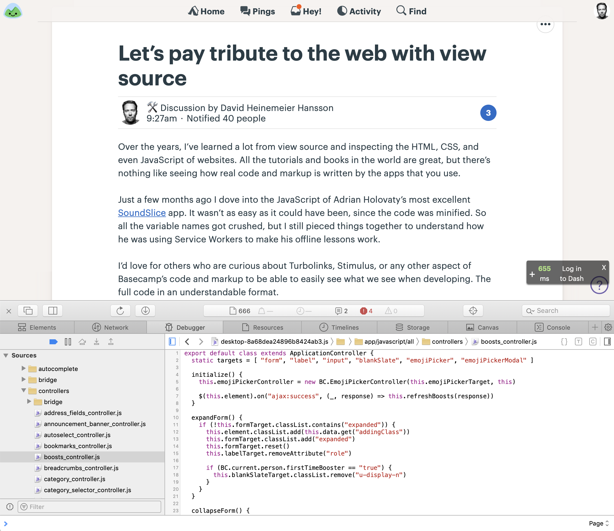The width and height of the screenshot is (614, 531).
Task: Dock inspector to side of window
Action: click(53, 311)
